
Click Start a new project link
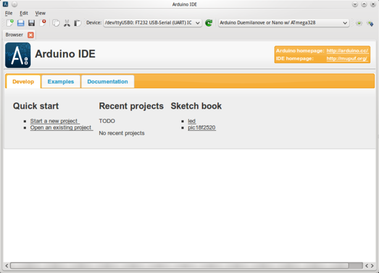pos(55,121)
